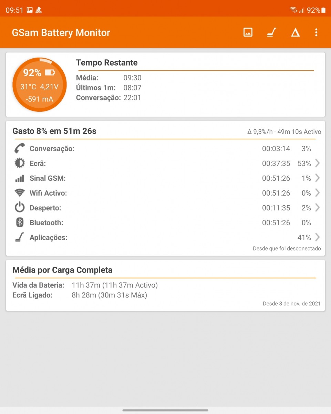
Task: Tap the Sinal GSM signal bars icon
Action: [20, 178]
